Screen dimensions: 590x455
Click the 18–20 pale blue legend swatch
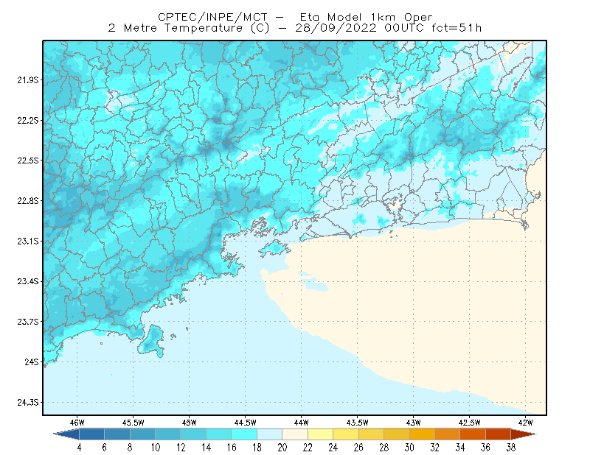coord(270,434)
